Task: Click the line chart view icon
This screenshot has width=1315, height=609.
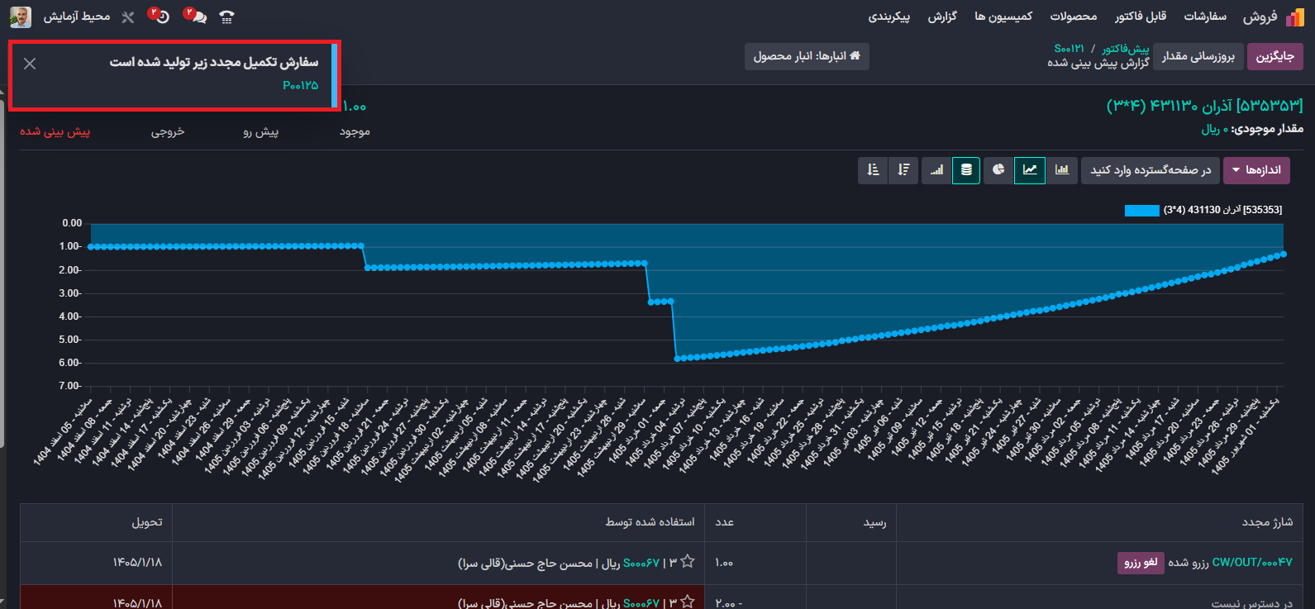Action: (1030, 170)
